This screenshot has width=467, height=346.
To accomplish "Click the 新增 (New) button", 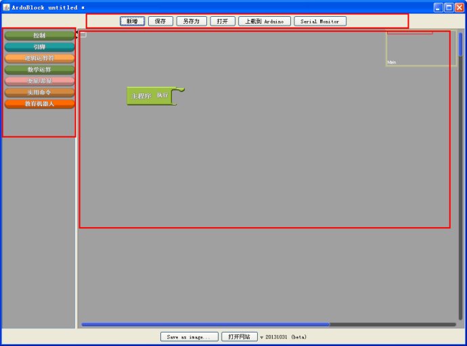I will coord(132,21).
